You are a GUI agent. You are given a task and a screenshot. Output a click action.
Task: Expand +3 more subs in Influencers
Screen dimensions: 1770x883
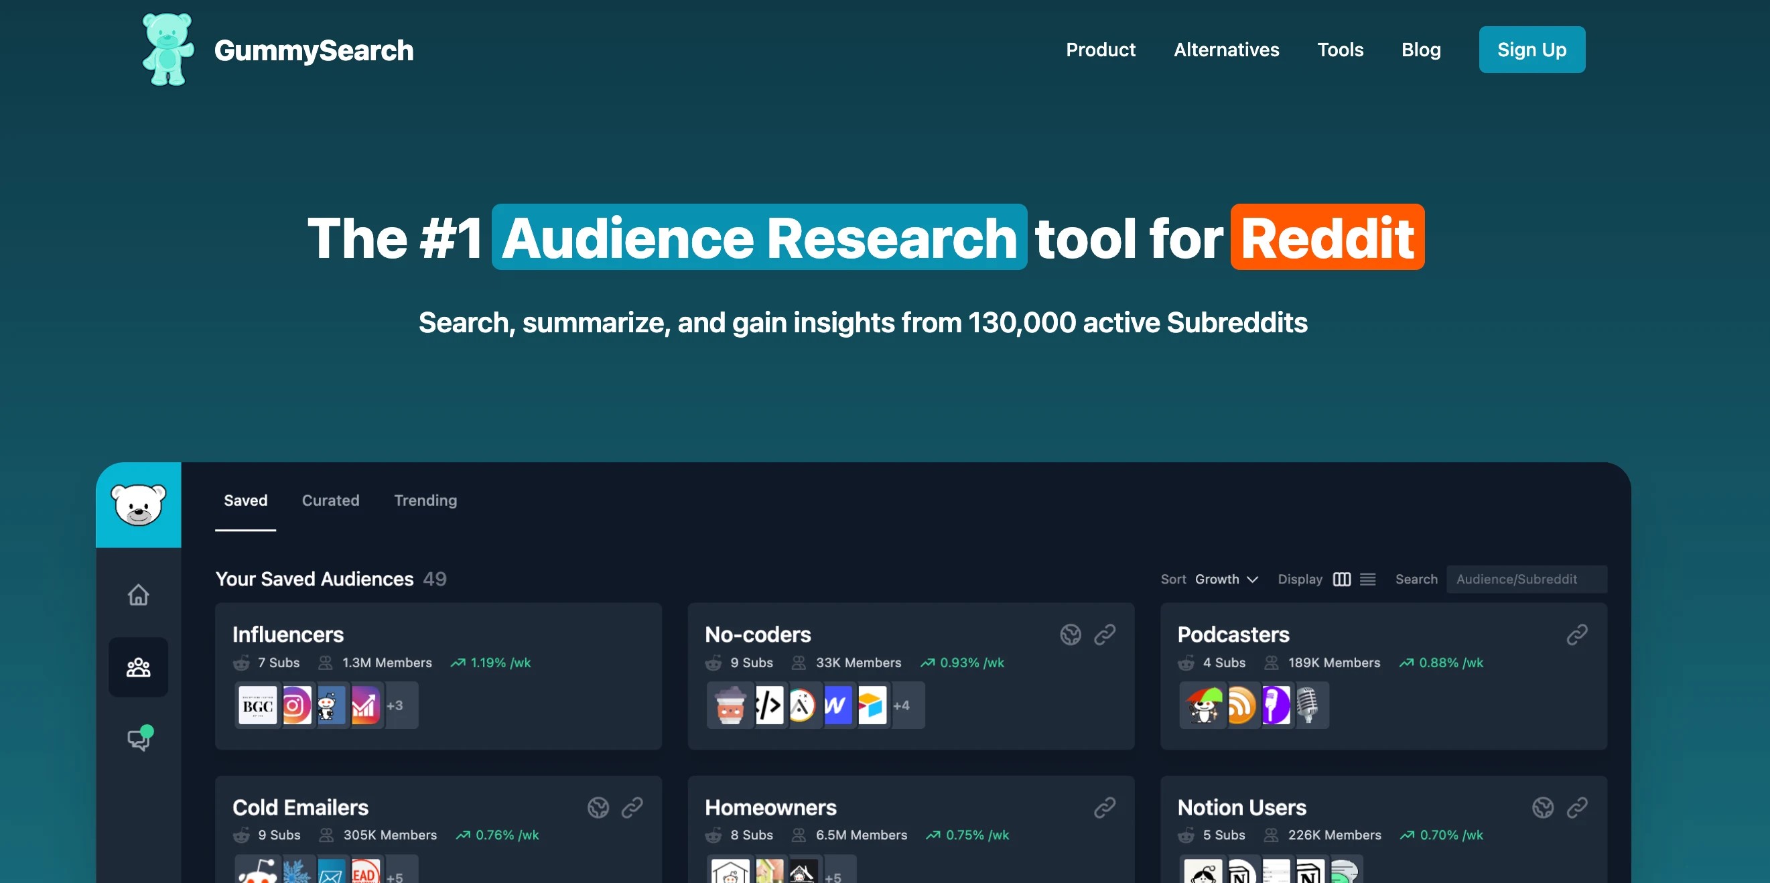395,705
